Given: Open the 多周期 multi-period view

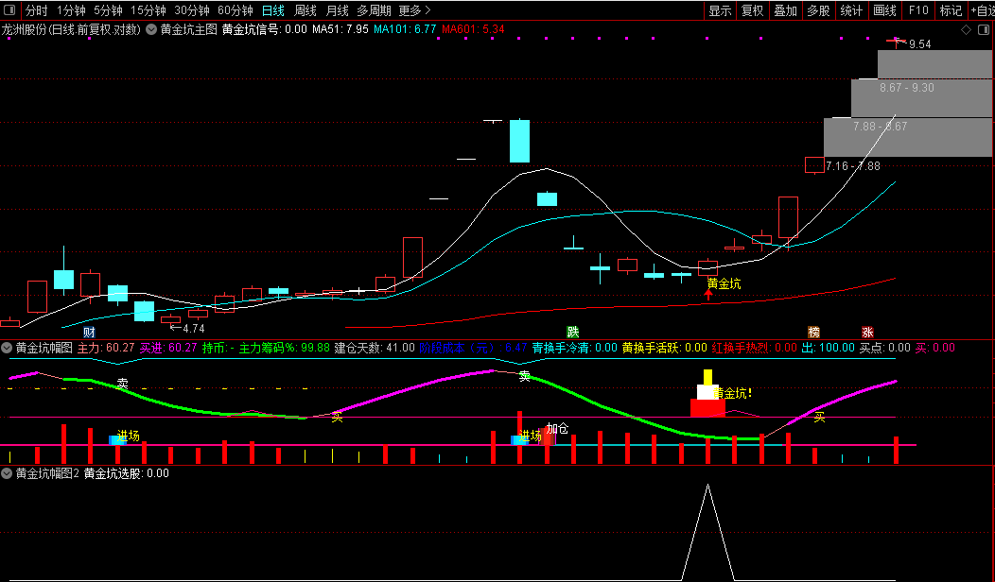Looking at the screenshot, I should point(374,10).
